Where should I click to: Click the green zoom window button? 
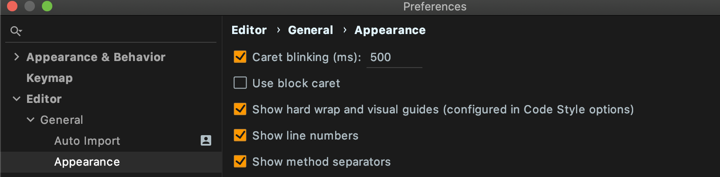click(47, 6)
